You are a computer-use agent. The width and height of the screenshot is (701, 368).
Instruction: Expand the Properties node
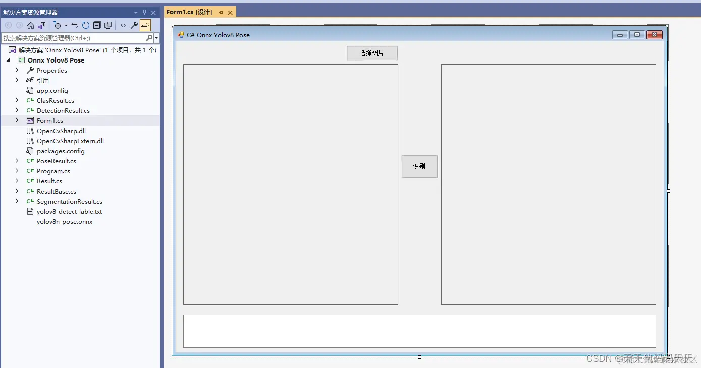(17, 70)
